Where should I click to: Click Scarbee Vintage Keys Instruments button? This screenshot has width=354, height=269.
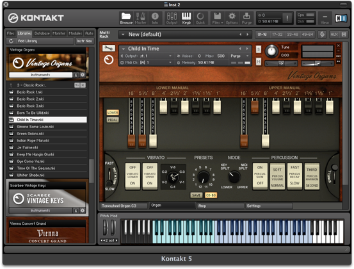pos(40,211)
